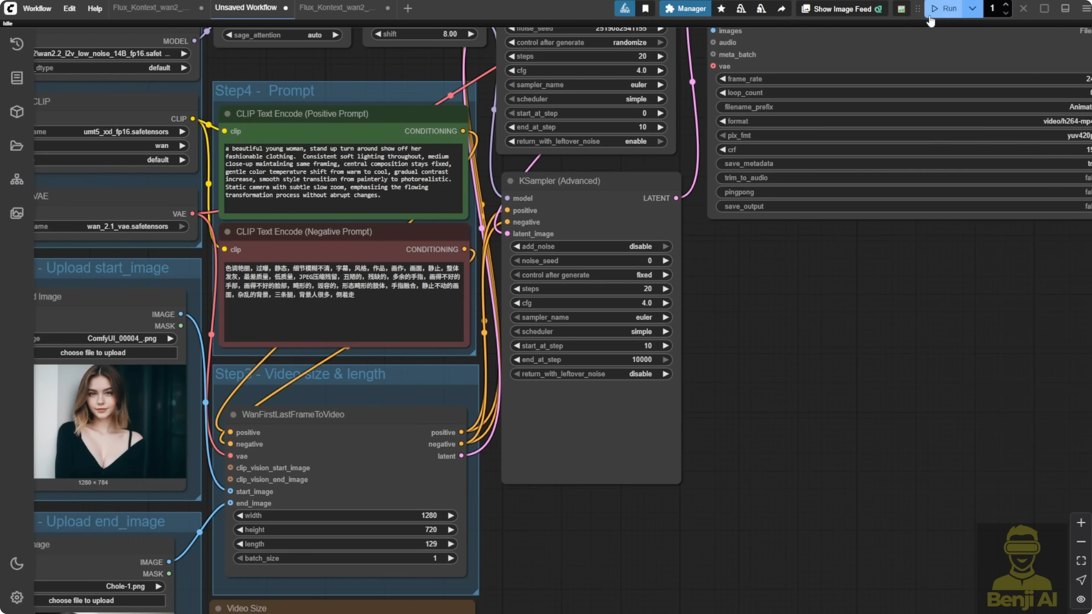Open the model library sidebar
Screen dimensions: 1092x614
(x=17, y=112)
